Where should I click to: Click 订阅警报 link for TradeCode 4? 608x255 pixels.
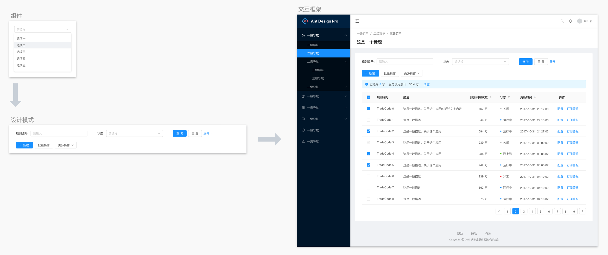click(573, 154)
